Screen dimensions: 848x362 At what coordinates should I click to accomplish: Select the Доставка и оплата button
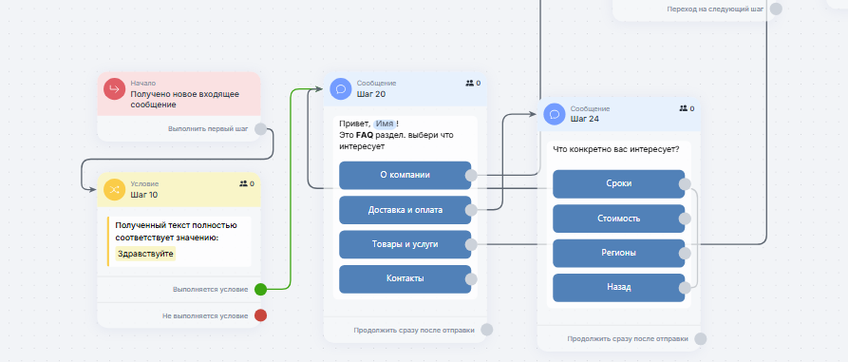click(405, 210)
